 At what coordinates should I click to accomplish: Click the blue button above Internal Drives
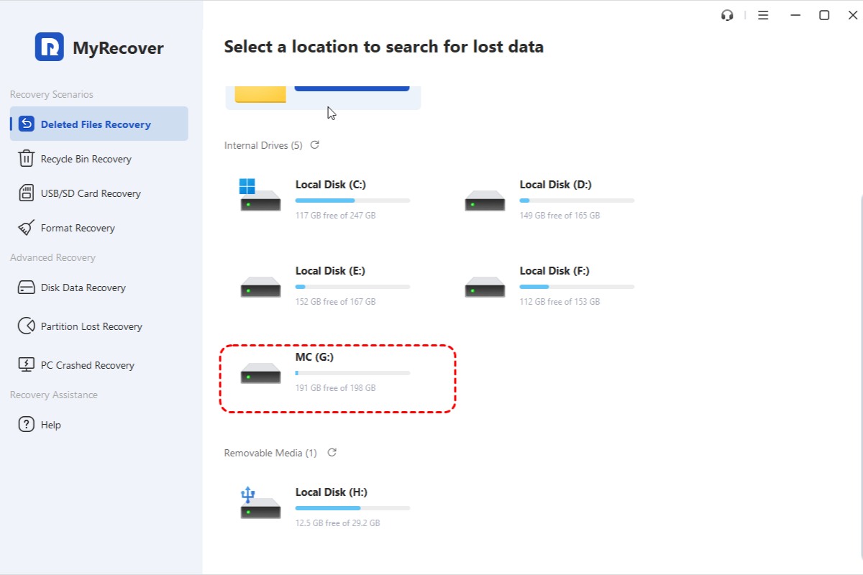tap(352, 87)
